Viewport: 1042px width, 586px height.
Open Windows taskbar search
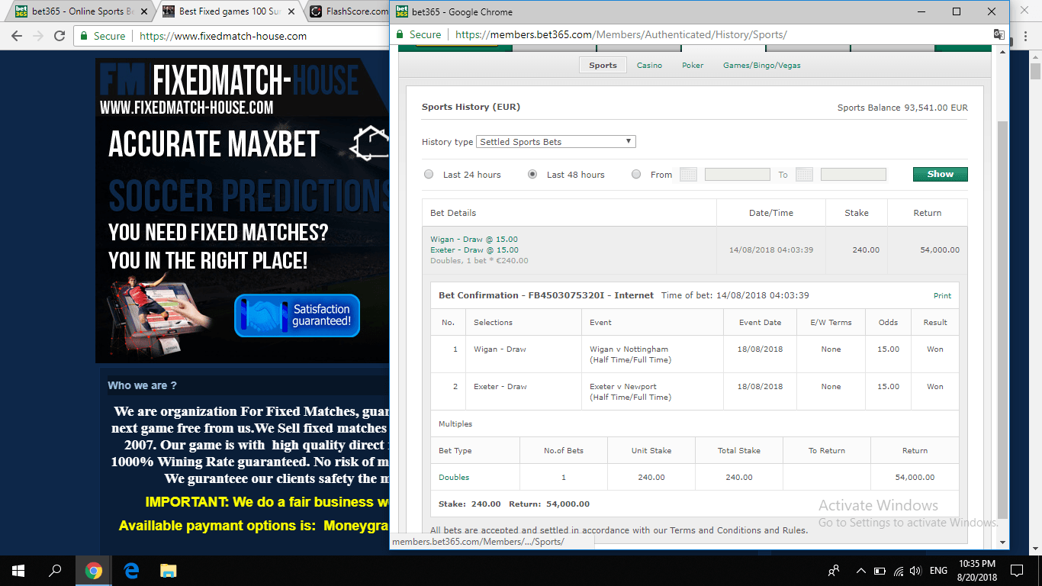tap(55, 571)
